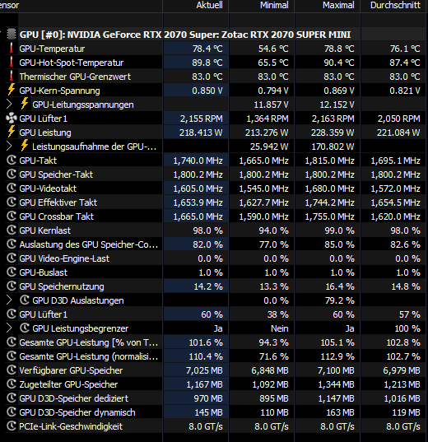Click the icon for PCIe-Link-Geschwindigkeit
428x442 pixels.
click(12, 426)
